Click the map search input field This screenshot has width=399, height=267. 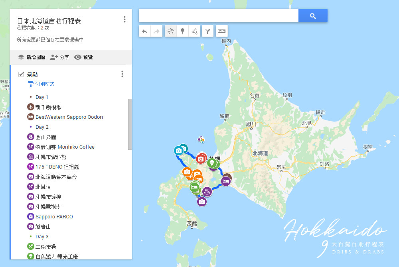click(219, 16)
